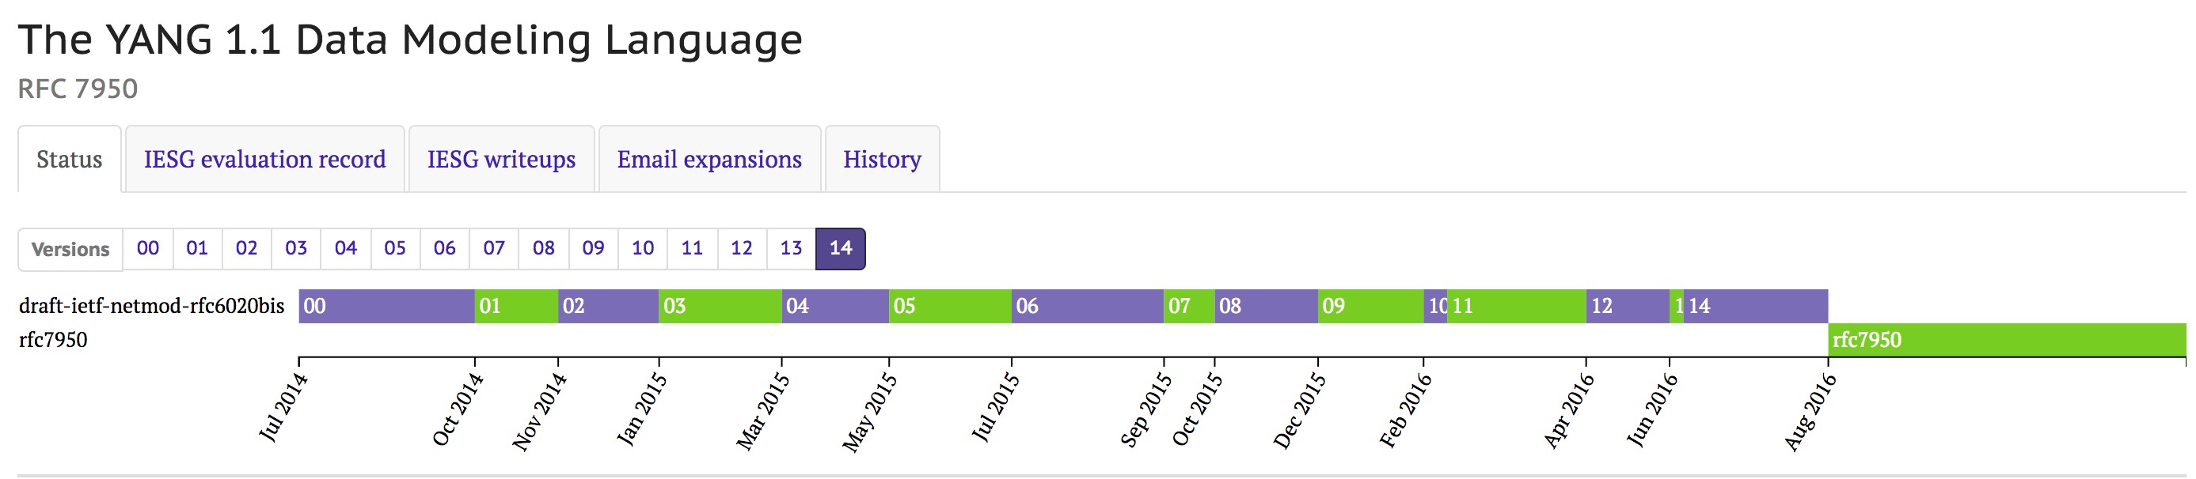Click the active version 14 button
The image size is (2196, 479).
[841, 248]
